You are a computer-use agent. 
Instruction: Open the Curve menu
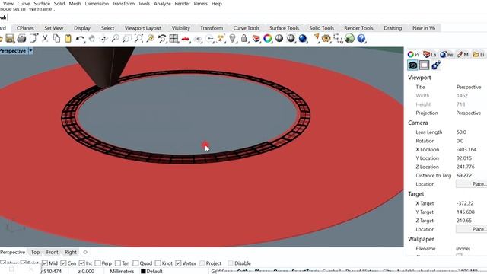[x=24, y=4]
